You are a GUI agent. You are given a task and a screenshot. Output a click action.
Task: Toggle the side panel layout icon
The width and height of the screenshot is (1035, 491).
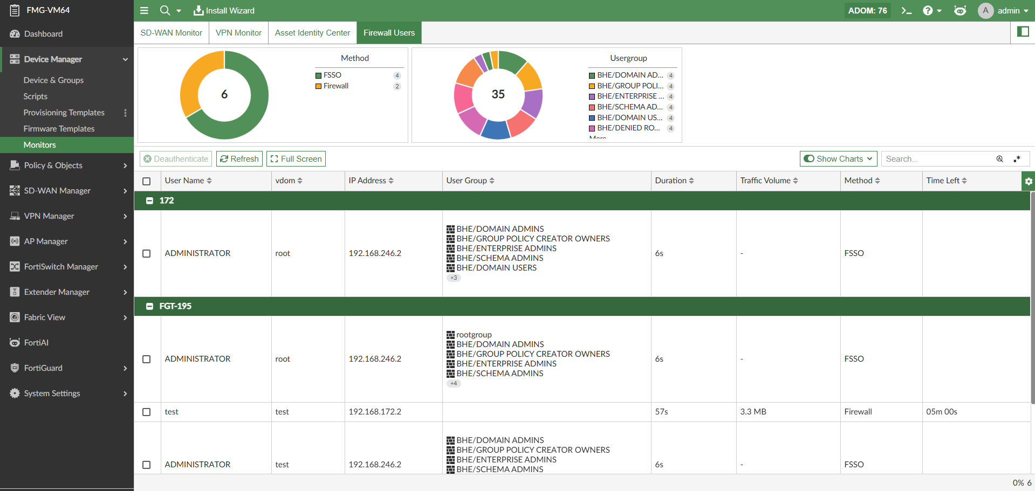tap(1023, 32)
